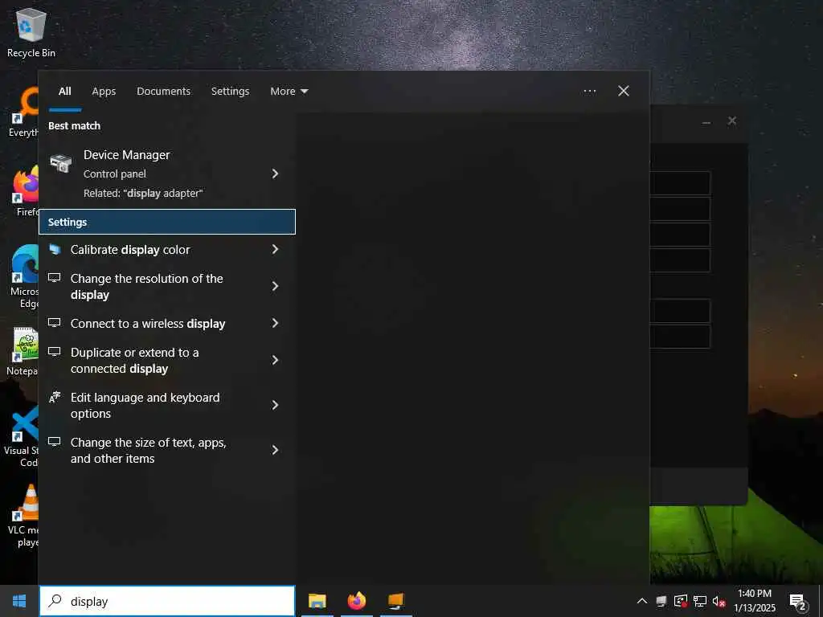Close the search panel
The height and width of the screenshot is (617, 823).
(624, 92)
